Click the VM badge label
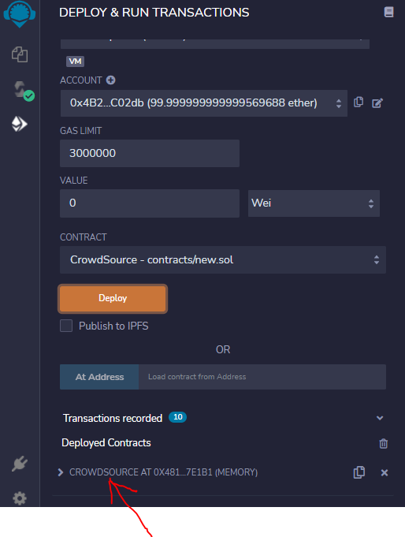This screenshot has height=537, width=405. (x=76, y=62)
